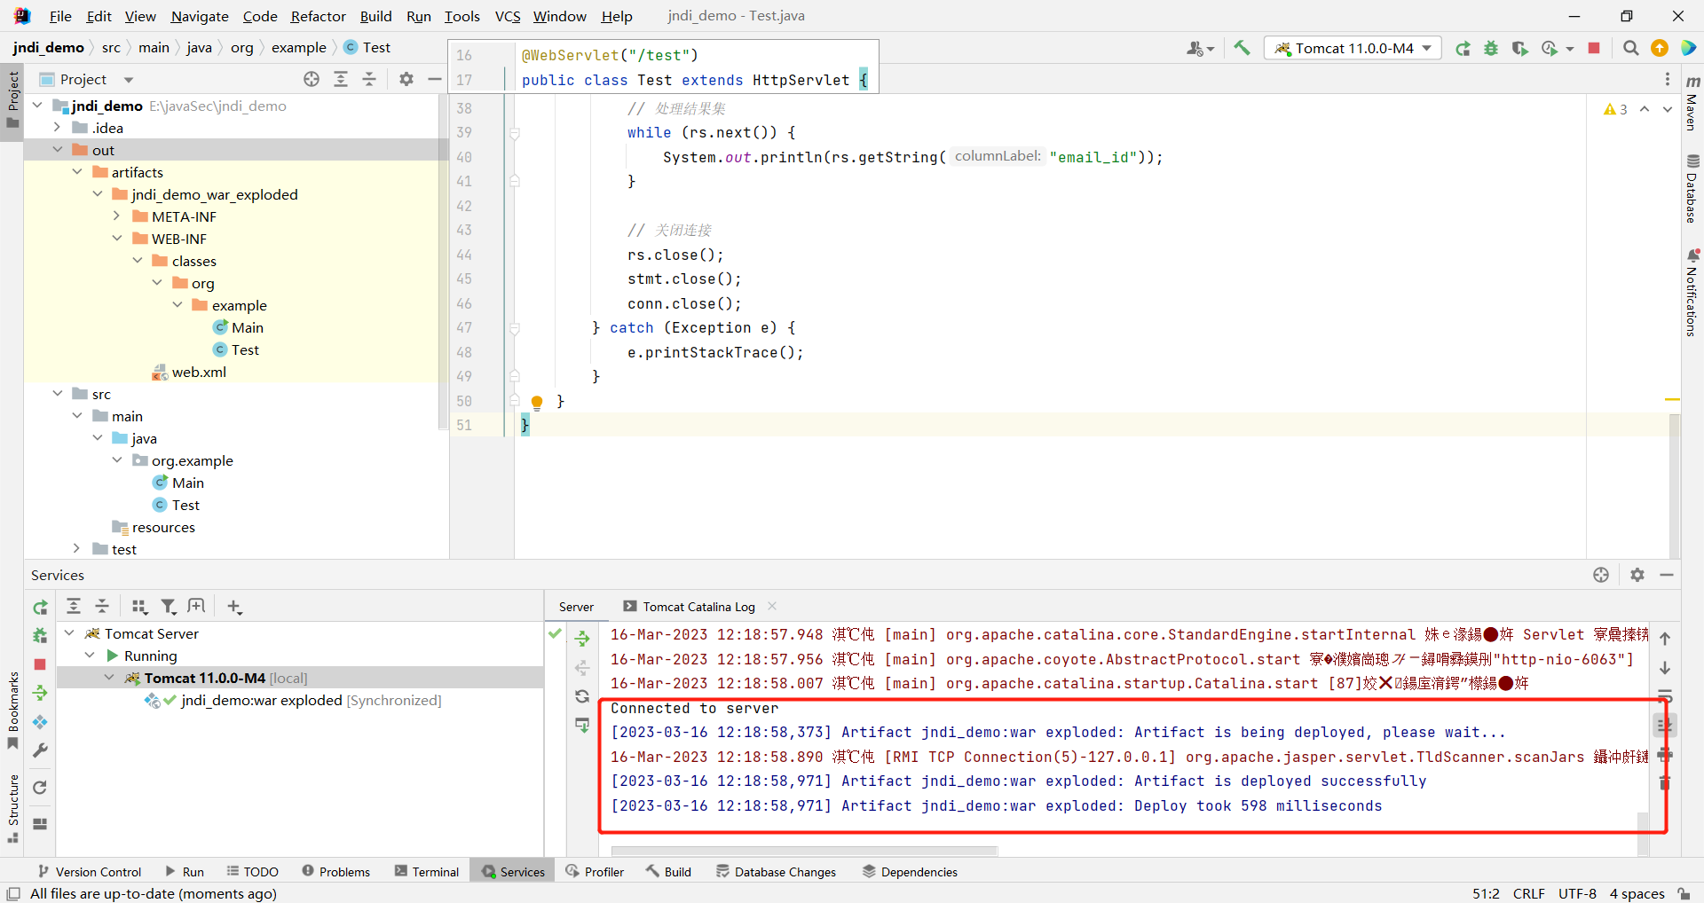Toggle the Bookmarks side panel

12,711
